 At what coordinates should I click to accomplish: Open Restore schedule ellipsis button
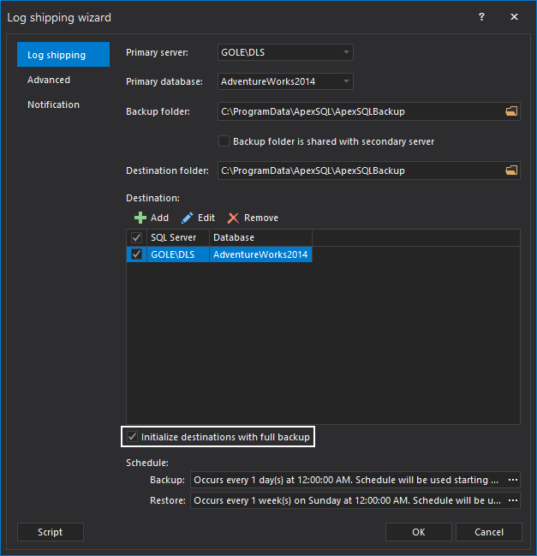click(513, 500)
